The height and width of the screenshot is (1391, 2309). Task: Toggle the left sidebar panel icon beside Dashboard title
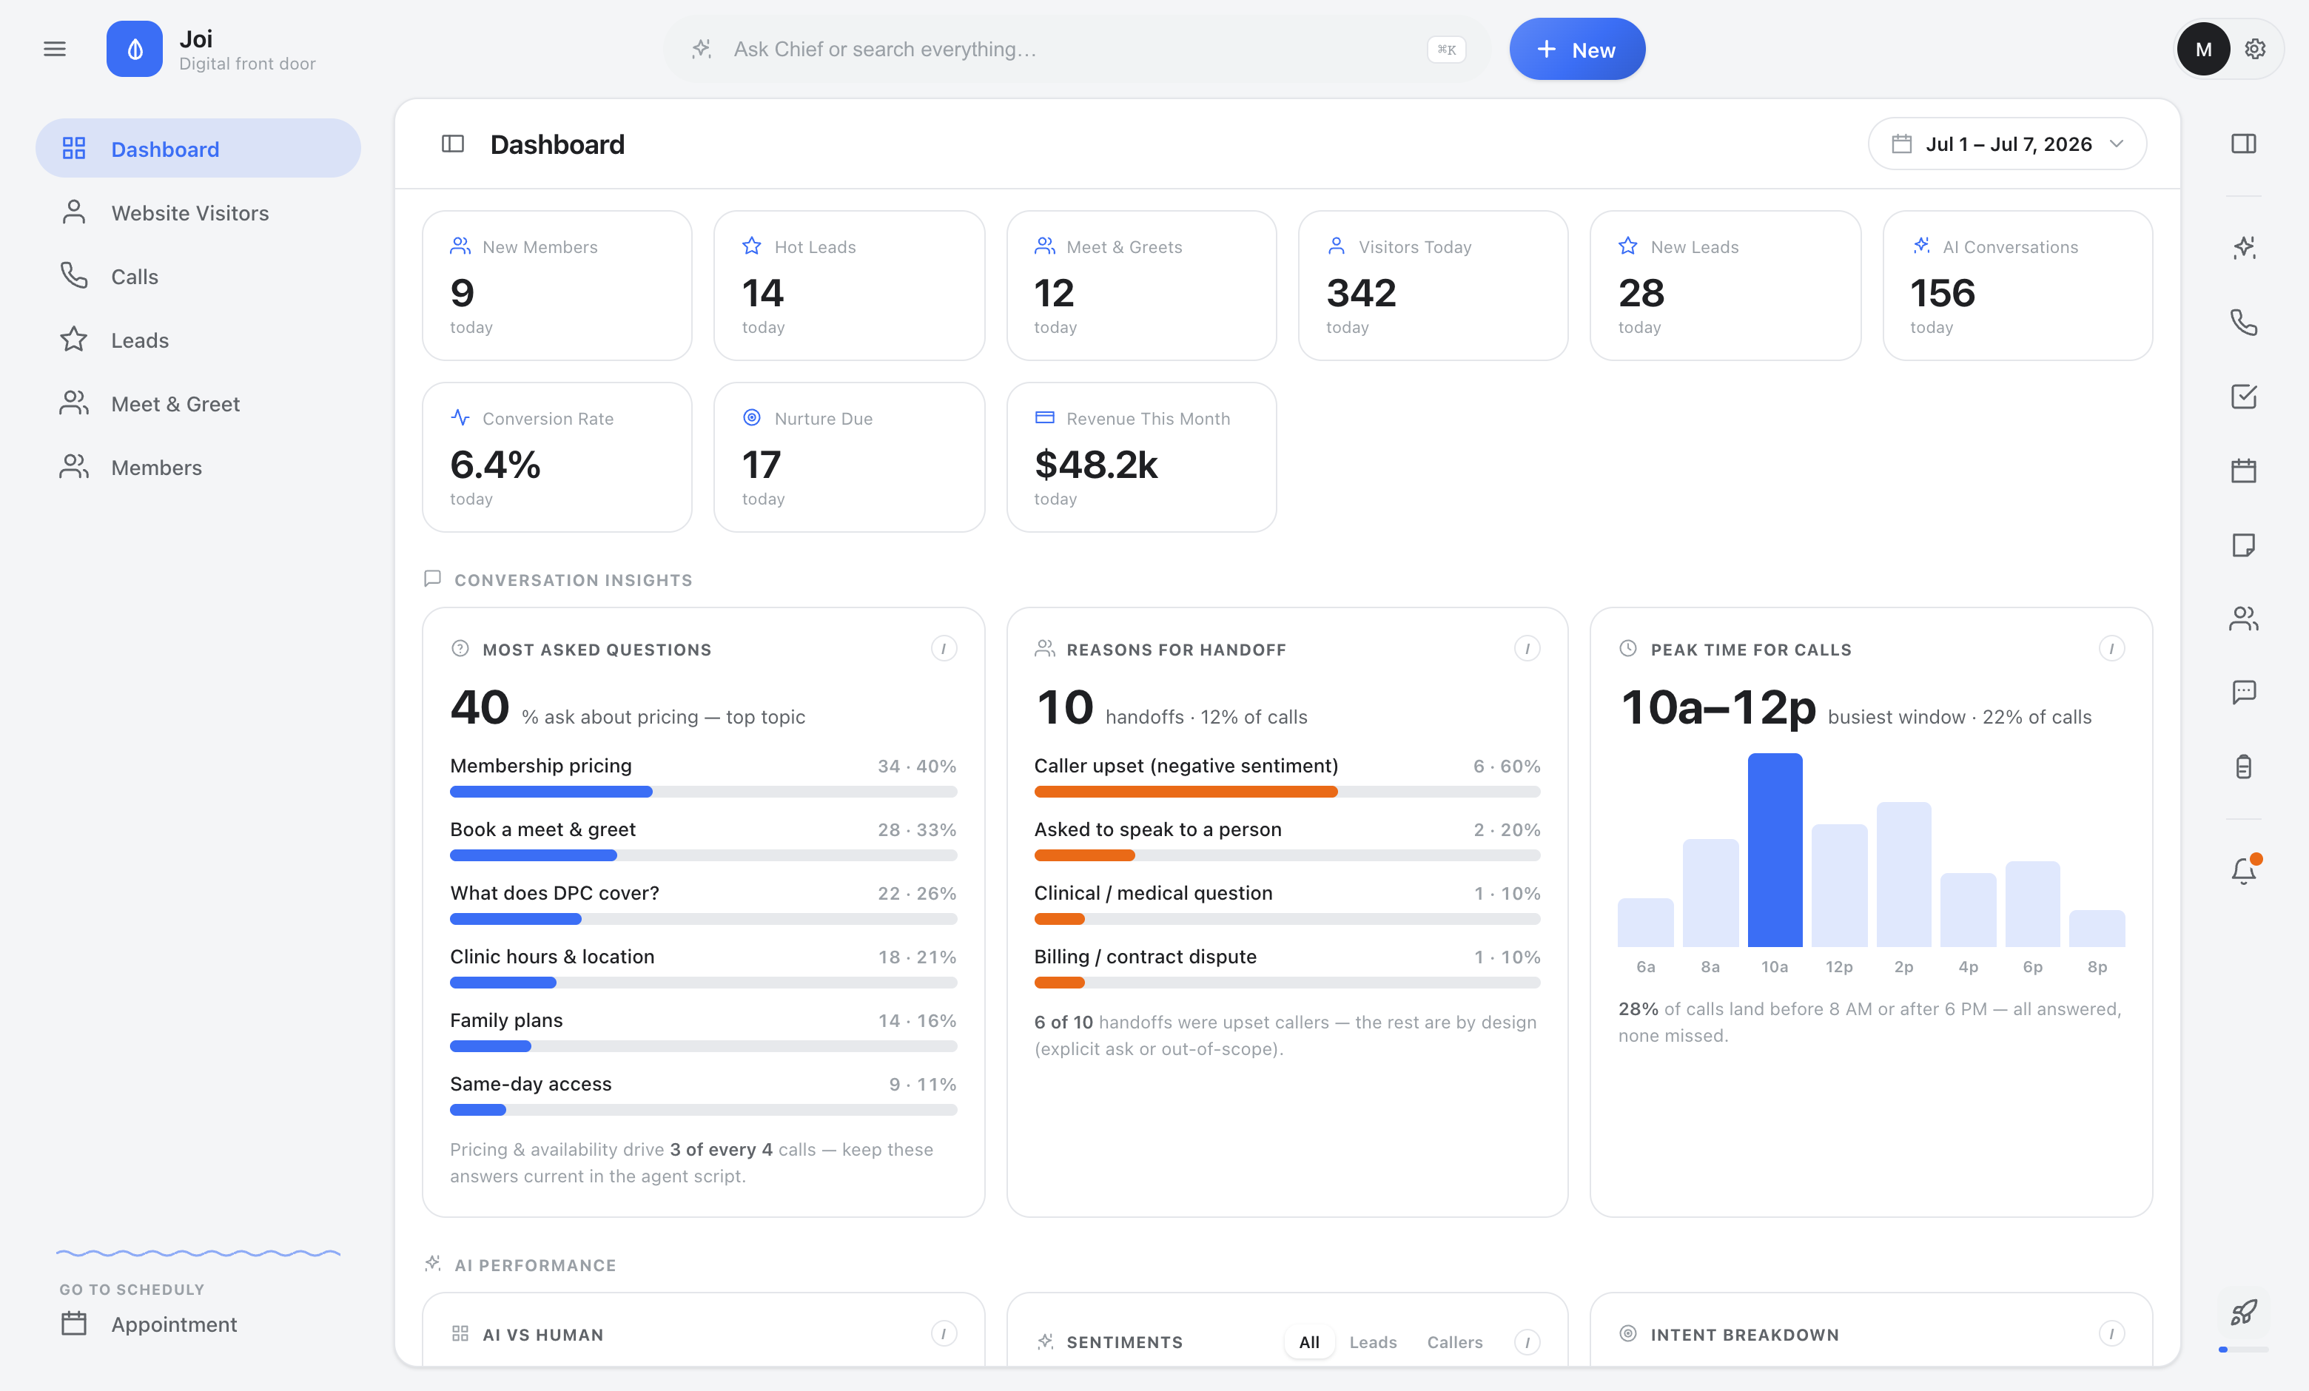[453, 144]
